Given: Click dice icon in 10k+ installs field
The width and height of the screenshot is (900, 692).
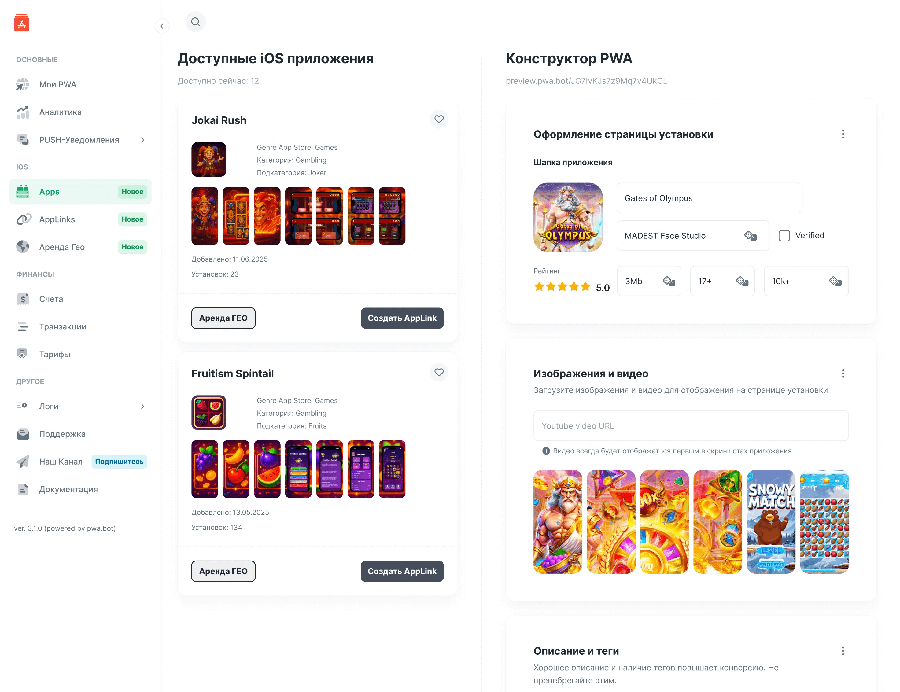Looking at the screenshot, I should tap(835, 281).
